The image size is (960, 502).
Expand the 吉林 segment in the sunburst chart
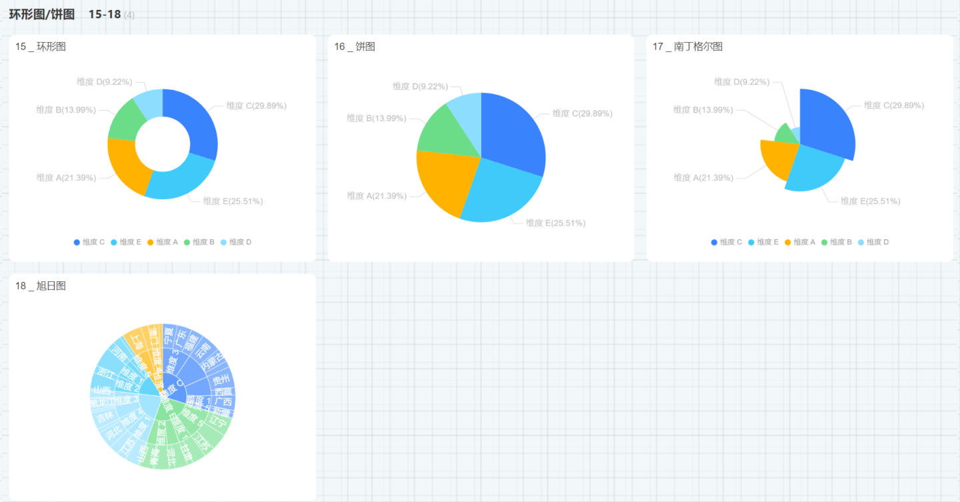point(105,417)
